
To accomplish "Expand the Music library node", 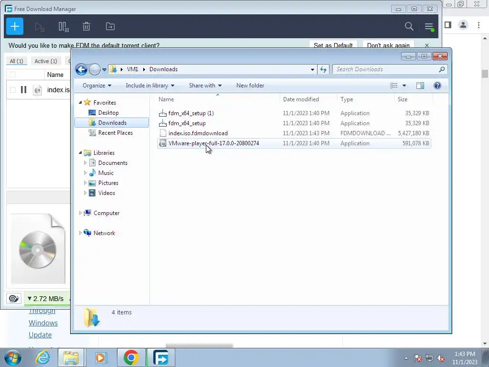I will 85,173.
